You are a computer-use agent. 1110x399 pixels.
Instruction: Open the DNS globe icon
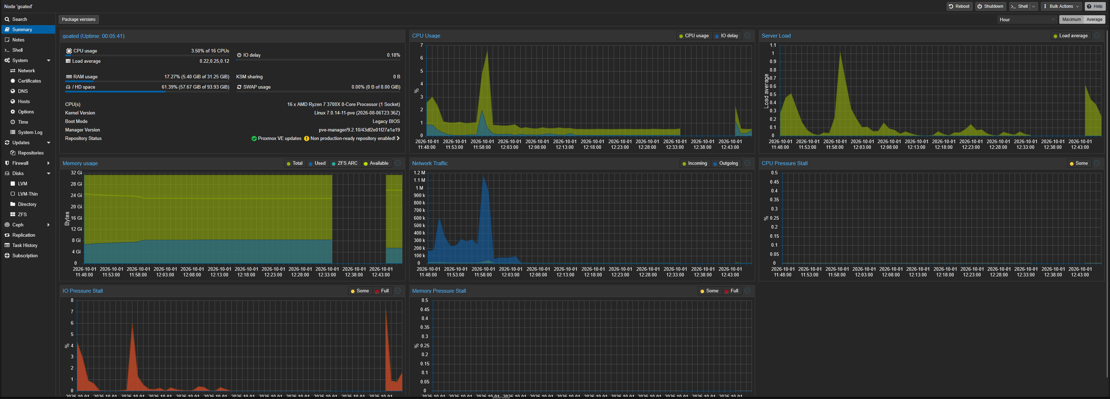(12, 91)
